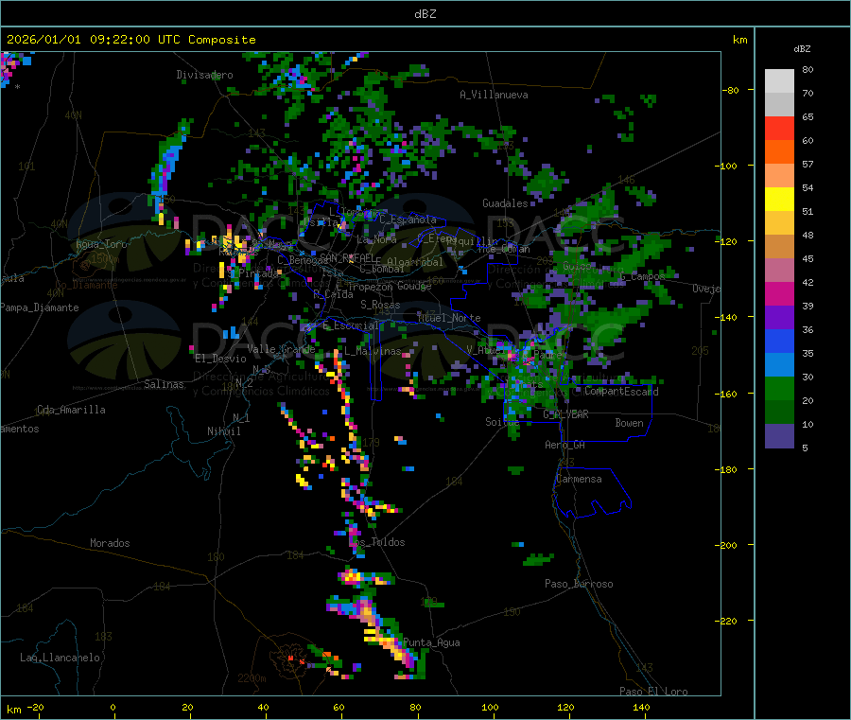Image resolution: width=851 pixels, height=720 pixels.
Task: Select the Lag.Llancanelo label
Action: click(x=60, y=658)
